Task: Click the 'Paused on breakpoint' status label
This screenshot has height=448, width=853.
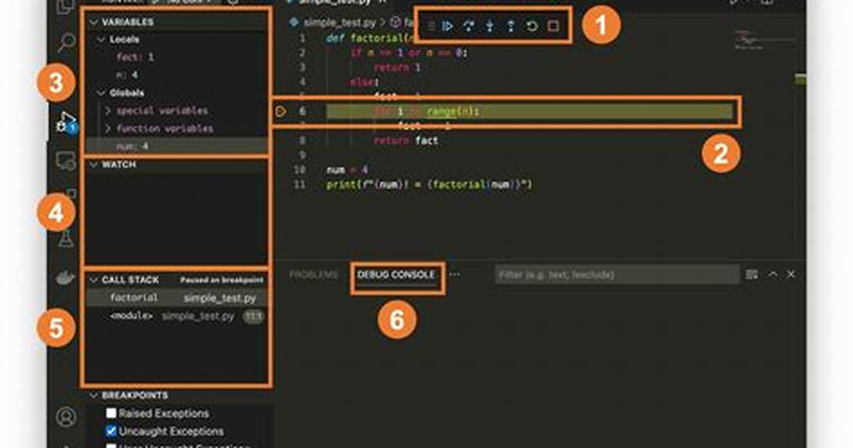Action: tap(222, 280)
